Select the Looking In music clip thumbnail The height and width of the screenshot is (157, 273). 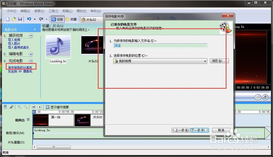tap(58, 46)
